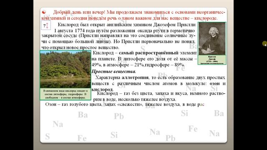Click the yellow circle at the right edge

(264, 43)
